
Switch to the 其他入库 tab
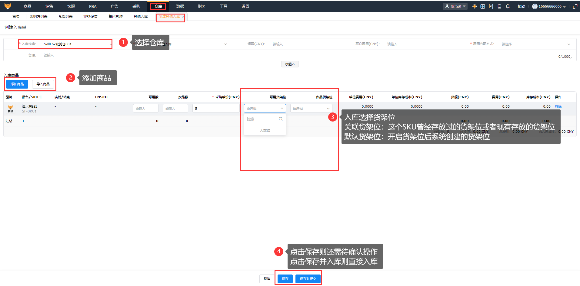[x=141, y=17]
